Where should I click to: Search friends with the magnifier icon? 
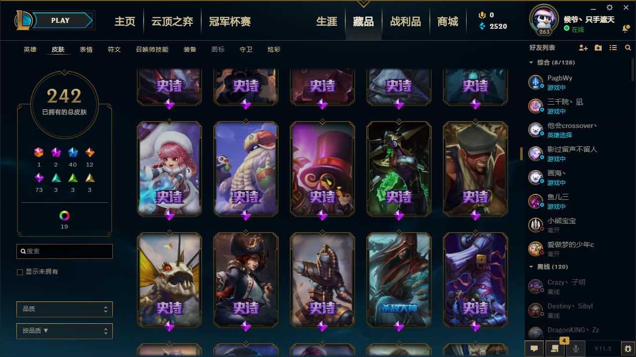[x=628, y=48]
